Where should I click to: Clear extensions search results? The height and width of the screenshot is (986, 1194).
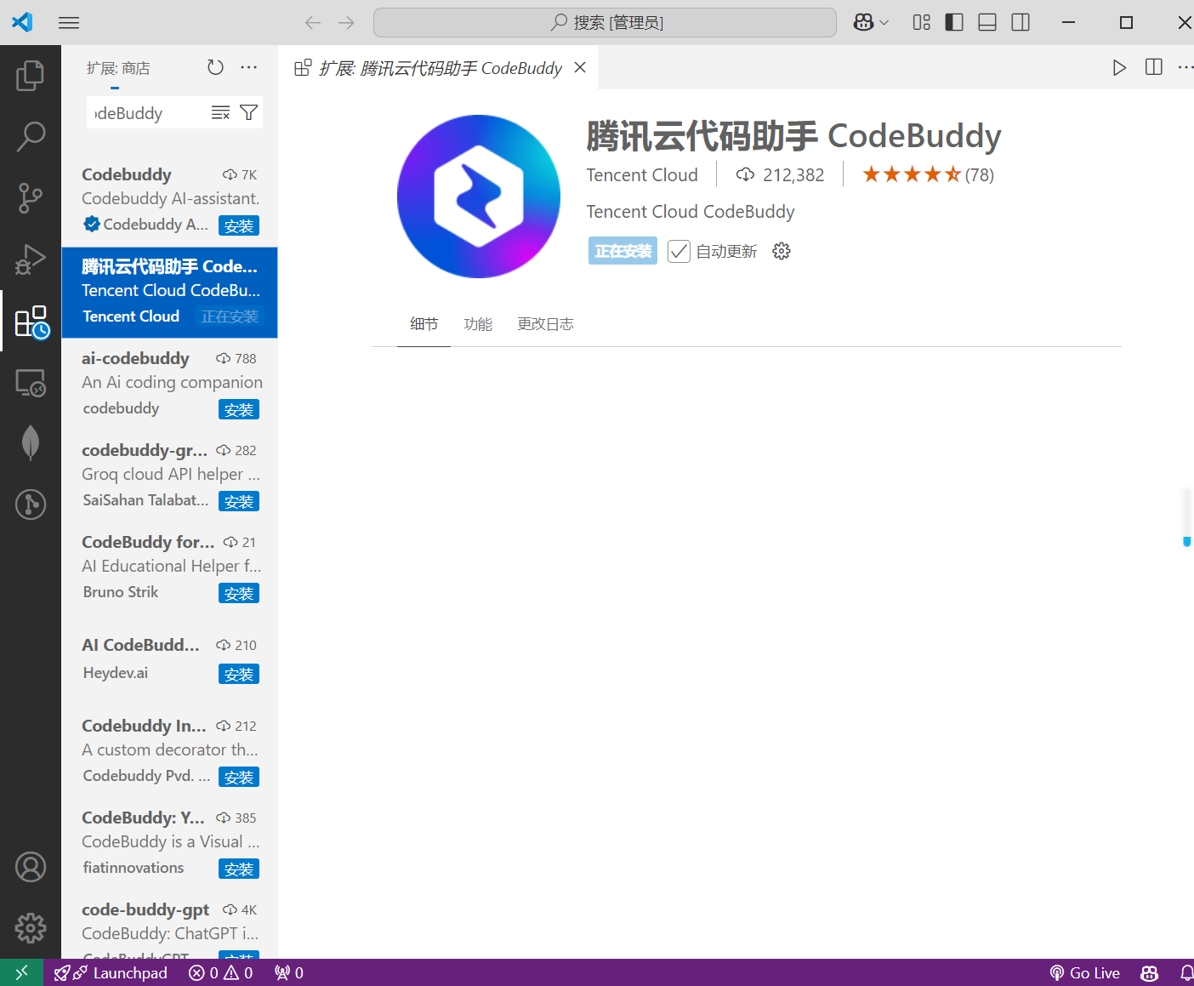(x=220, y=112)
